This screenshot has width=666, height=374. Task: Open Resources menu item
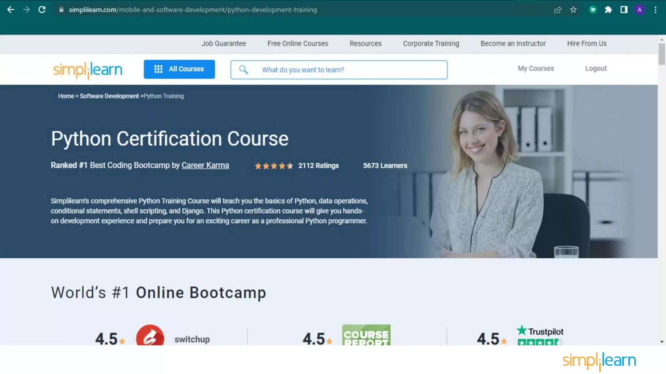tap(366, 44)
